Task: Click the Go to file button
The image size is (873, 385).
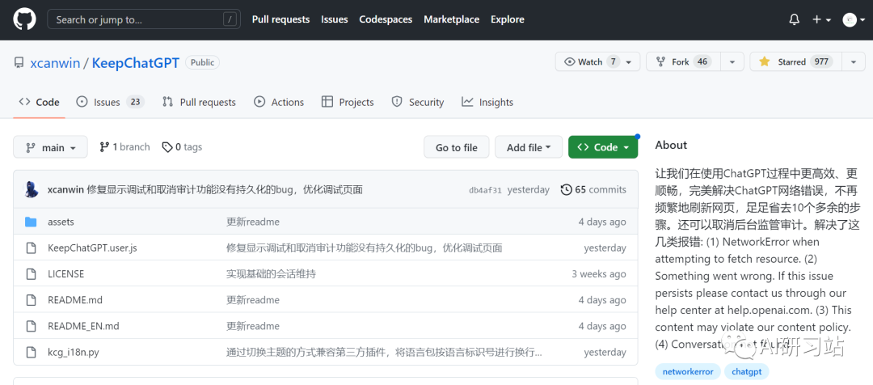Action: point(457,148)
